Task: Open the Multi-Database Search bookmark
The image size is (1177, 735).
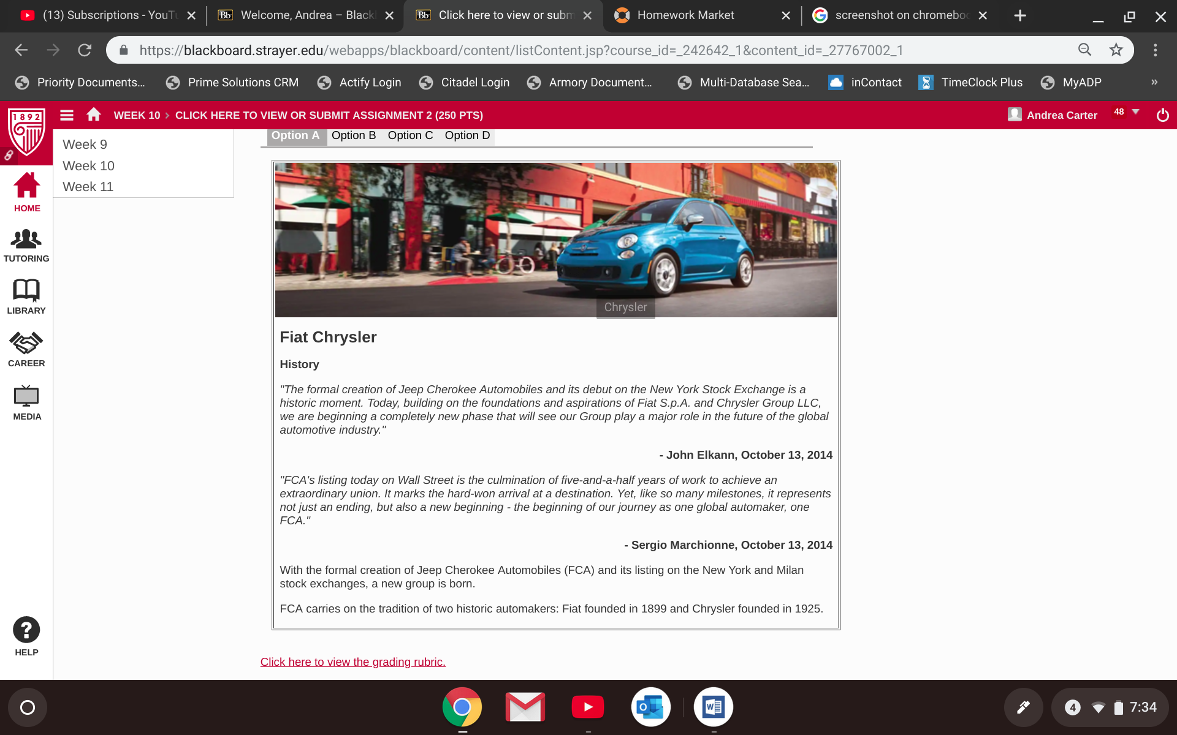Action: pos(744,82)
